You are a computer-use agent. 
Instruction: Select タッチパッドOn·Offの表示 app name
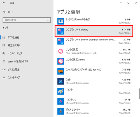click(78, 20)
